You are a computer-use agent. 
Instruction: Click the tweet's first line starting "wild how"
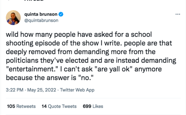79,35
